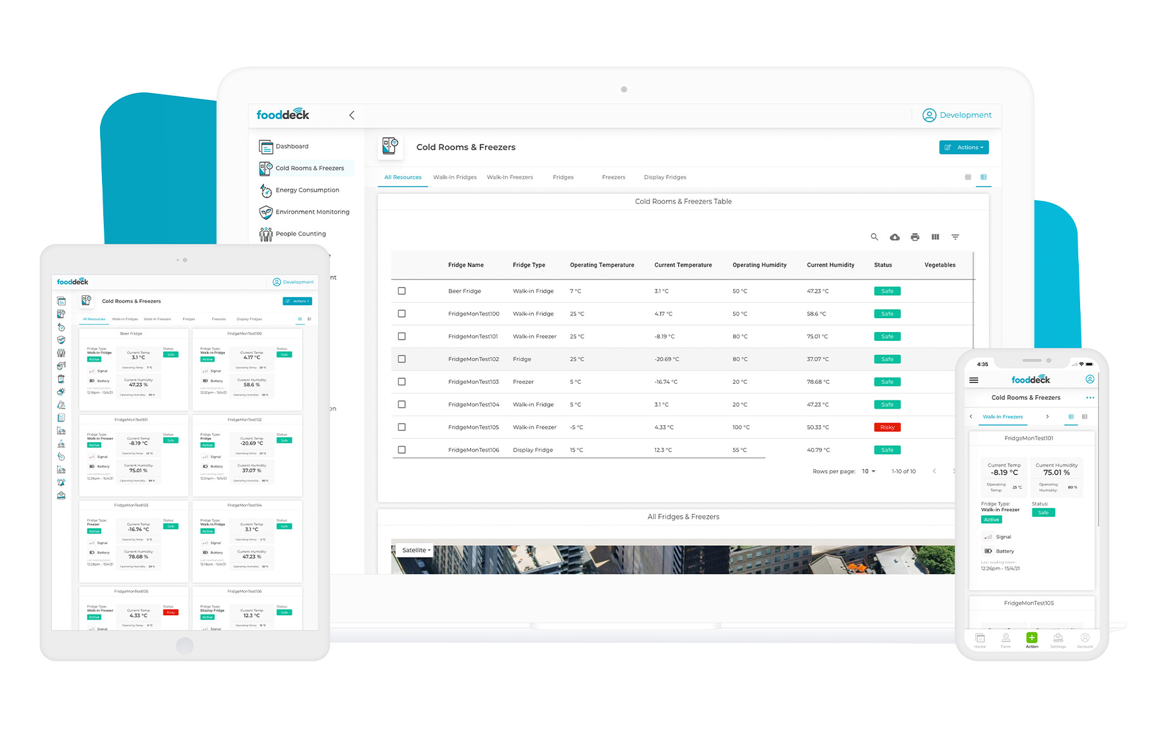Switch to the Display Fridges tab
This screenshot has width=1165, height=740.
click(665, 177)
